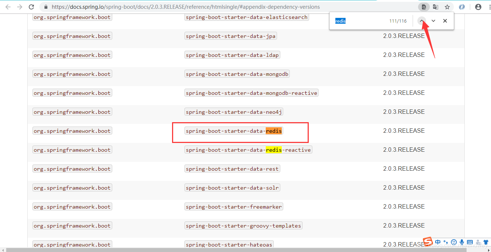Jump to previous 'redis' match with up chevron
Screen dimensions: 491x252
click(422, 21)
